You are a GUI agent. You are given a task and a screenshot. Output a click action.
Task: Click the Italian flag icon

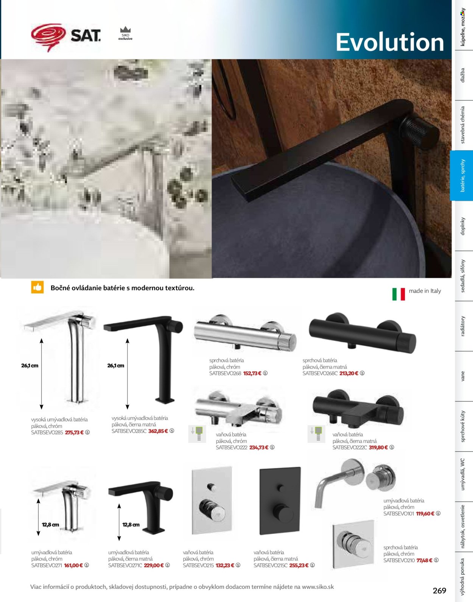[398, 294]
